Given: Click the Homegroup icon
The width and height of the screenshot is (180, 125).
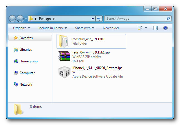Looking at the screenshot, I should click(x=16, y=61).
